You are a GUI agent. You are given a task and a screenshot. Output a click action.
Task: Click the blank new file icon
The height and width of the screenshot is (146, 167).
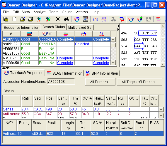pyautogui.click(x=14, y=19)
